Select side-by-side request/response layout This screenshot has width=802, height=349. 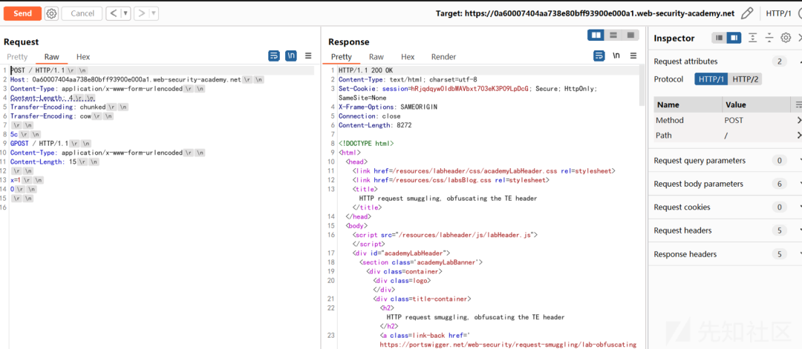pos(596,35)
